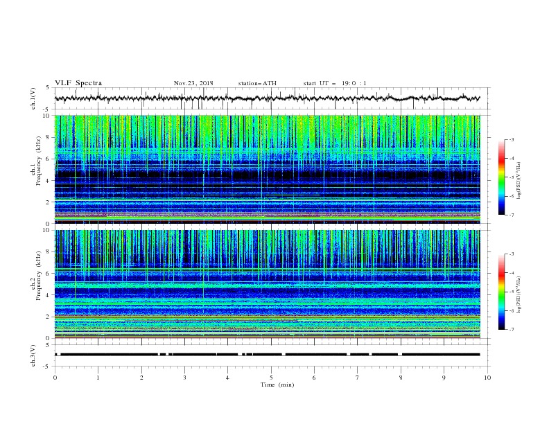The height and width of the screenshot is (424, 549).
Task: Click the "-5" tick on ch.3(V) axis
Action: (47, 366)
